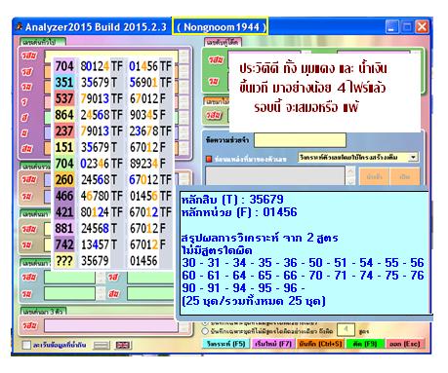Click the เริ่มใหม่ (F7) restart button
This screenshot has height=373, width=448.
(273, 344)
